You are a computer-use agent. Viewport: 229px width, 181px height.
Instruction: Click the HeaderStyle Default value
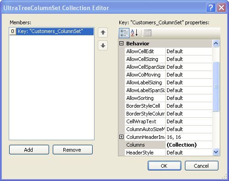[189, 153]
